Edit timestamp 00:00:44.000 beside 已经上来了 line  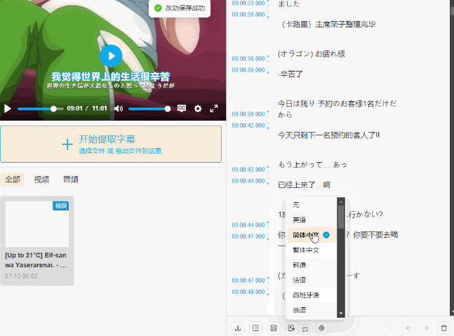[248, 181]
